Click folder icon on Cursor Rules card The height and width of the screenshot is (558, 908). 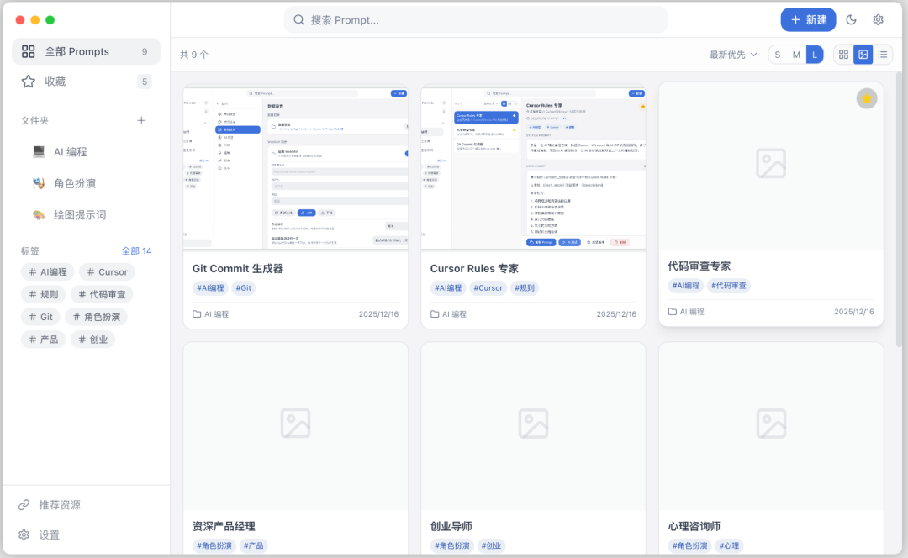click(435, 313)
